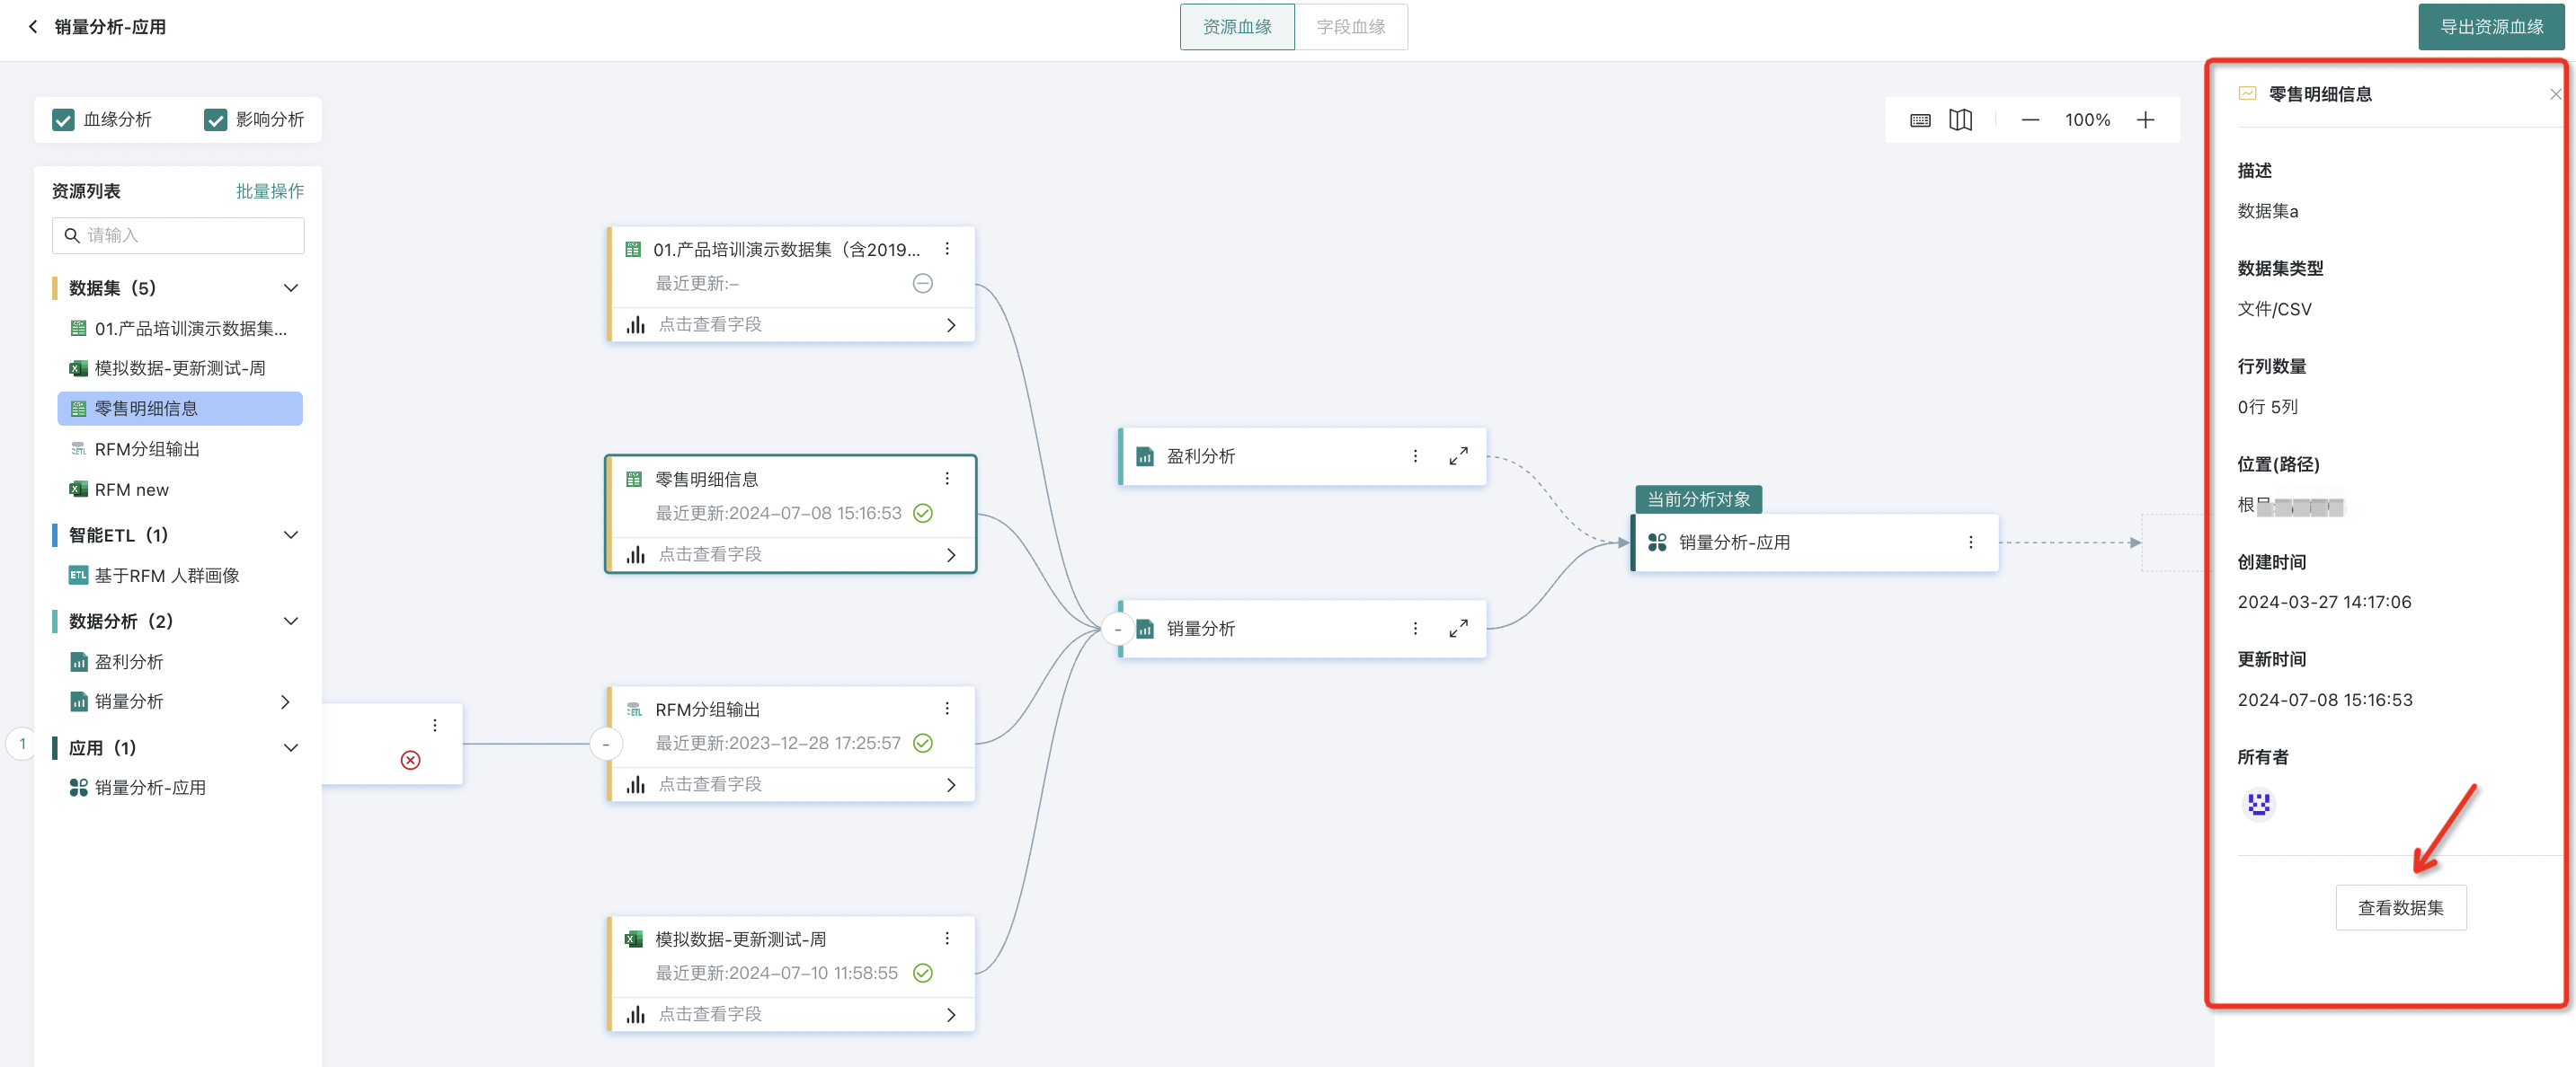The width and height of the screenshot is (2576, 1067).
Task: Click the status icon on 01.产品培训演示数据集 card
Action: click(x=922, y=284)
